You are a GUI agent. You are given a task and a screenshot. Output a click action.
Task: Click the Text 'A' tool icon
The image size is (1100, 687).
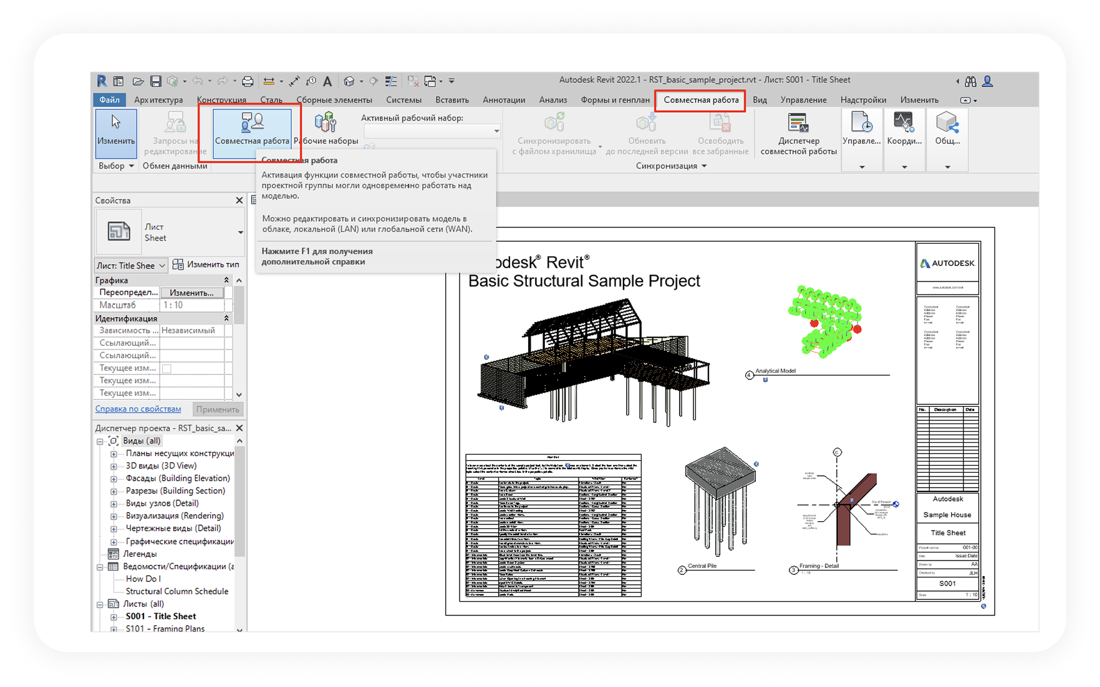pos(327,82)
